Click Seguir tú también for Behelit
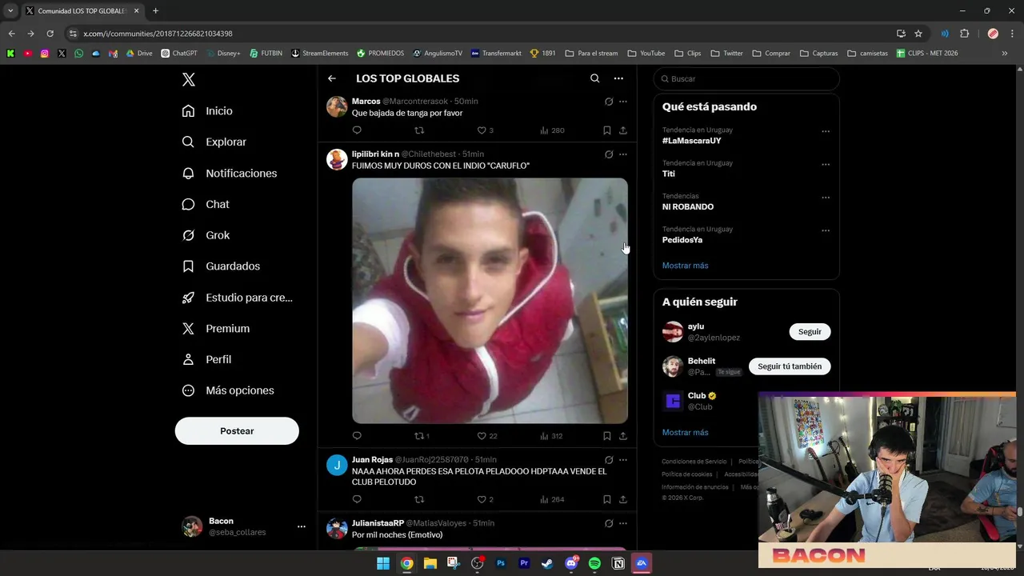 point(790,366)
